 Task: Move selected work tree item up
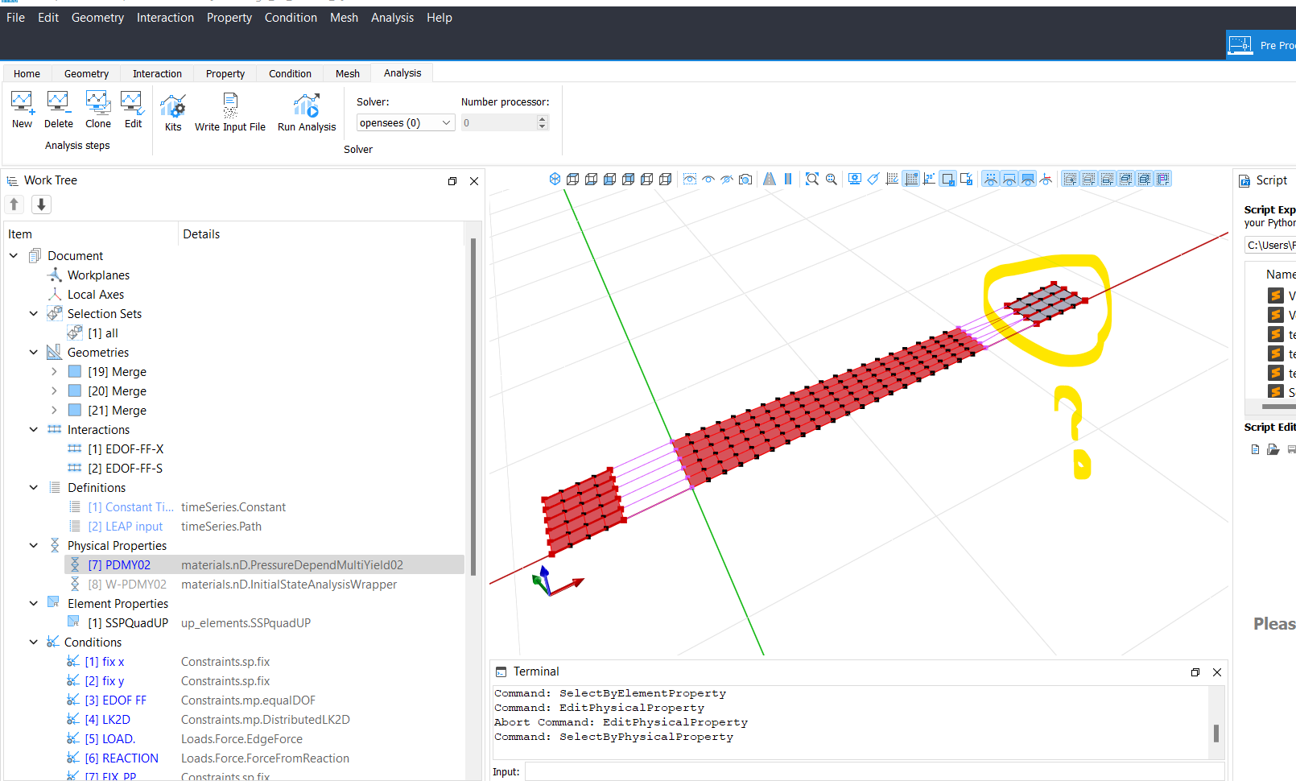[x=14, y=205]
